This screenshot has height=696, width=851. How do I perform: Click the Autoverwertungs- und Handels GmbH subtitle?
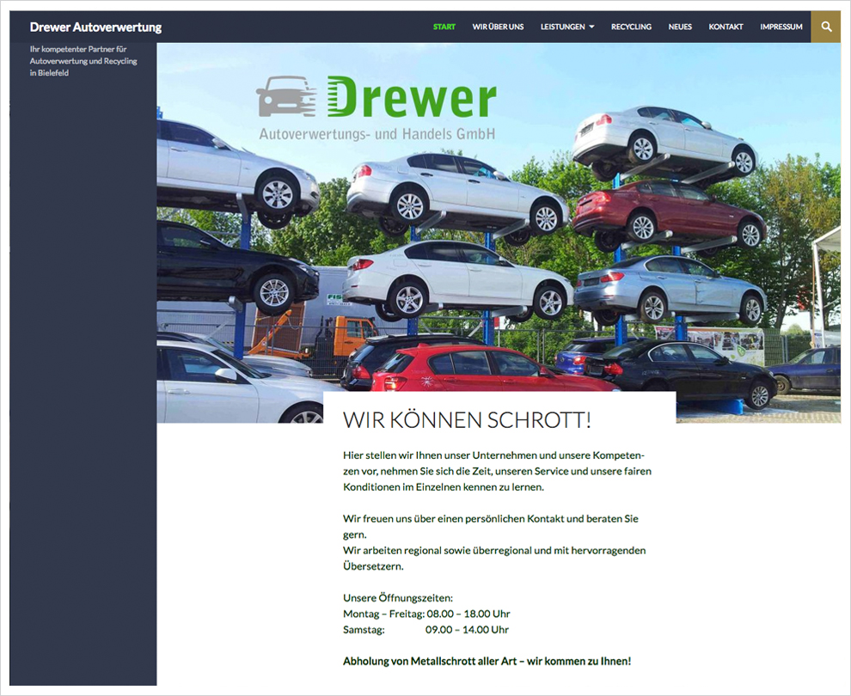click(377, 134)
